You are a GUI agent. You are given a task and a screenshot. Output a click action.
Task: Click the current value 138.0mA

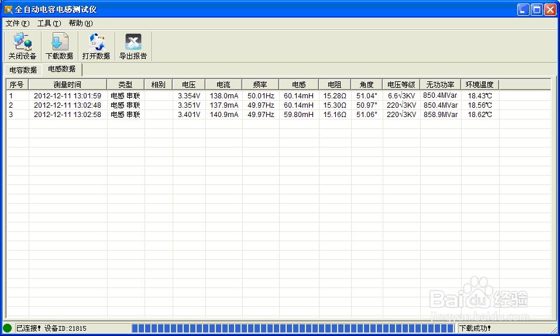pyautogui.click(x=224, y=96)
